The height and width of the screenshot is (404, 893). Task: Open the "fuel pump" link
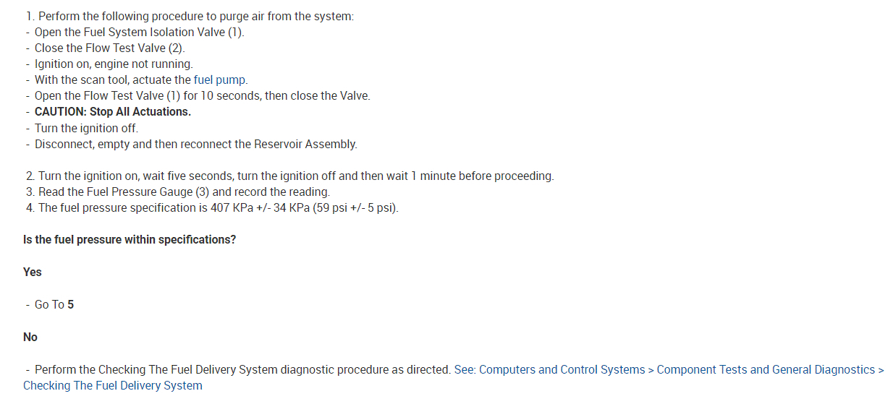point(220,80)
